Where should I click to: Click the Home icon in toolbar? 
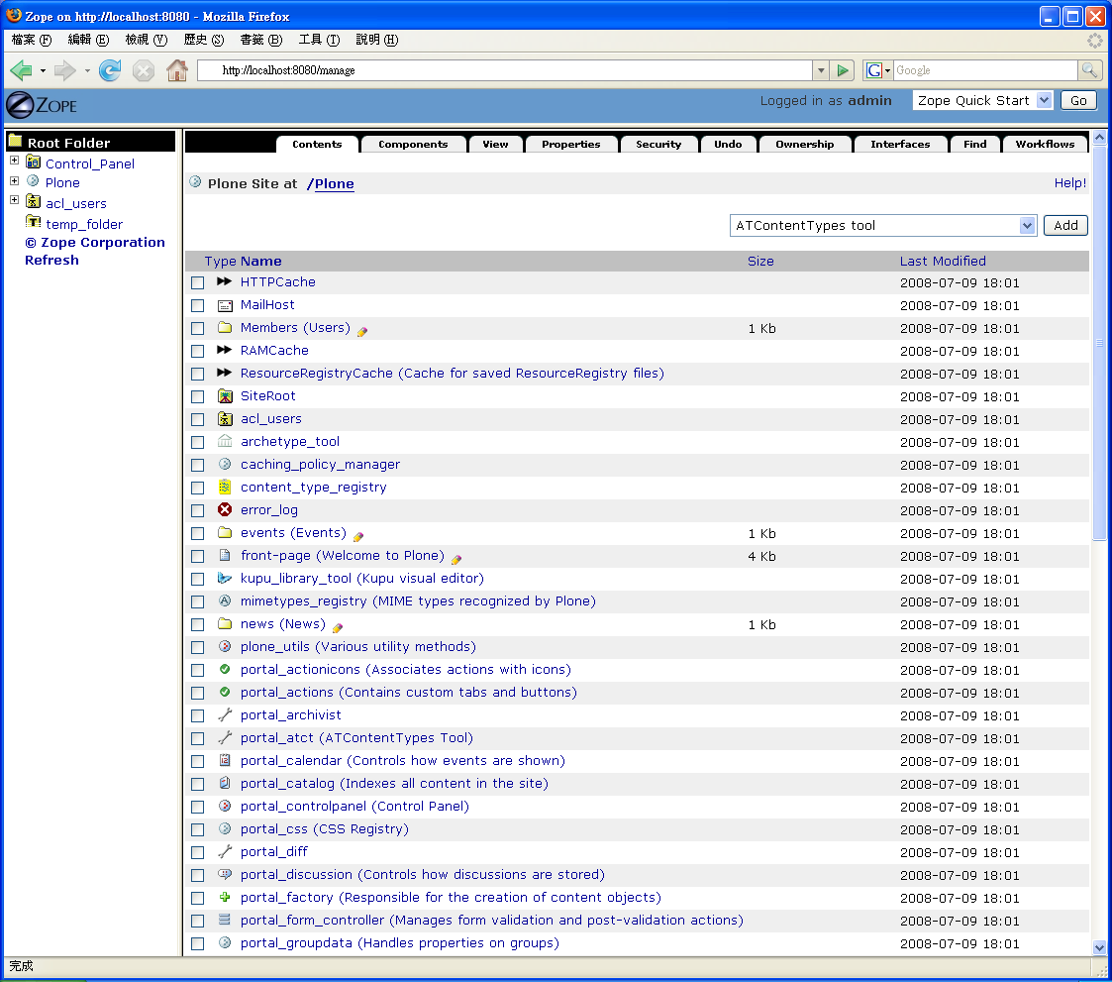click(176, 70)
